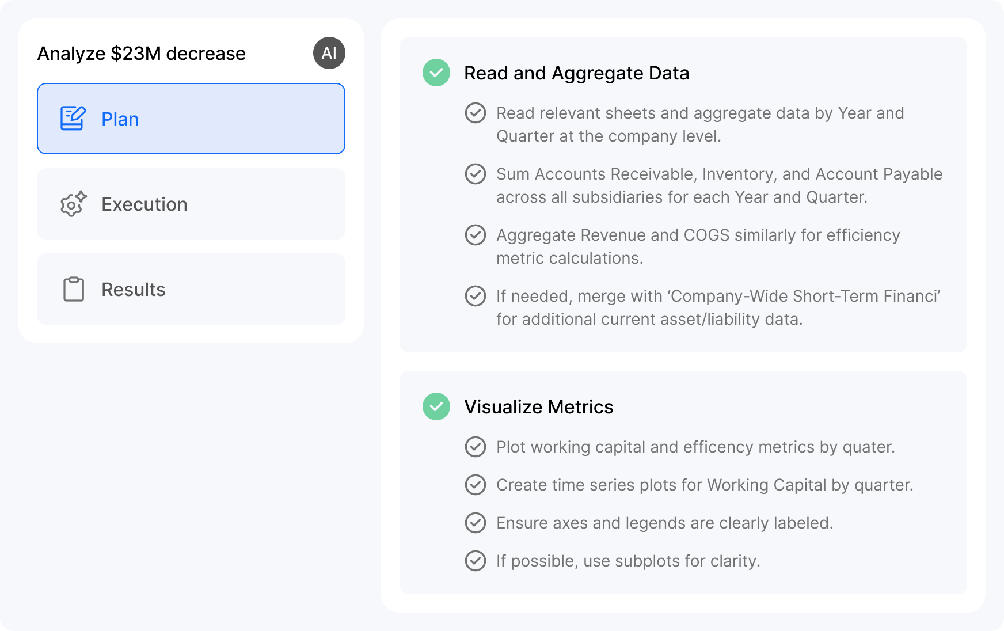Toggle check for 'Plot working capital' step
Viewport: 1004px width, 631px height.
[x=476, y=447]
